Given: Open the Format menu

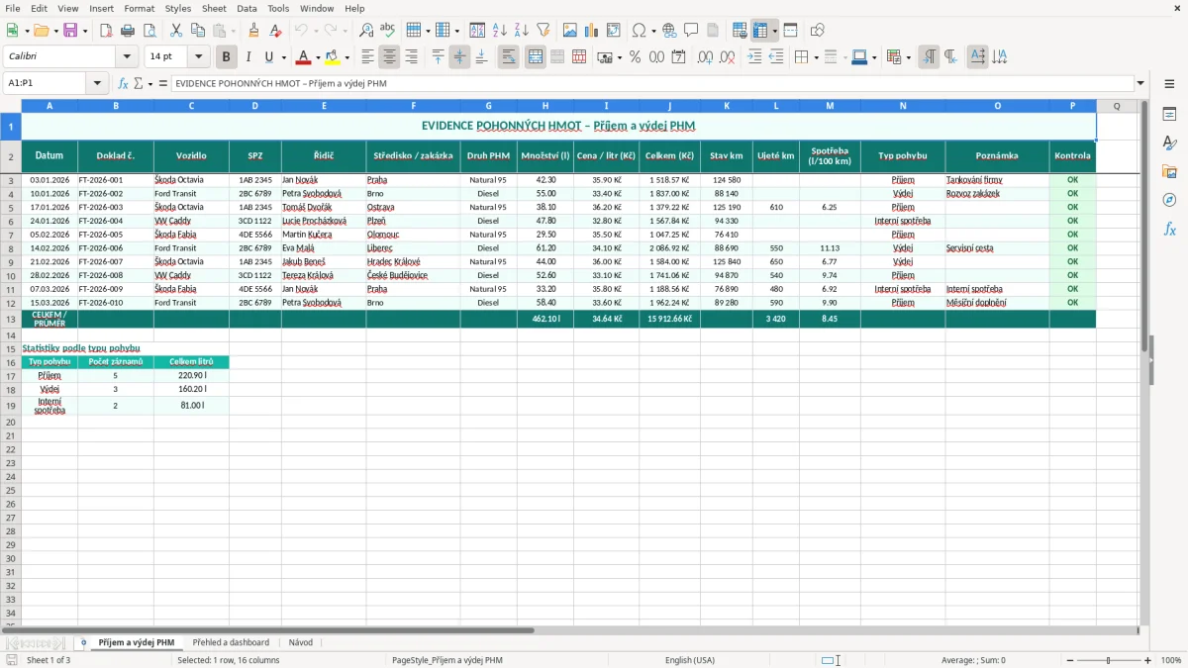Looking at the screenshot, I should 139,8.
